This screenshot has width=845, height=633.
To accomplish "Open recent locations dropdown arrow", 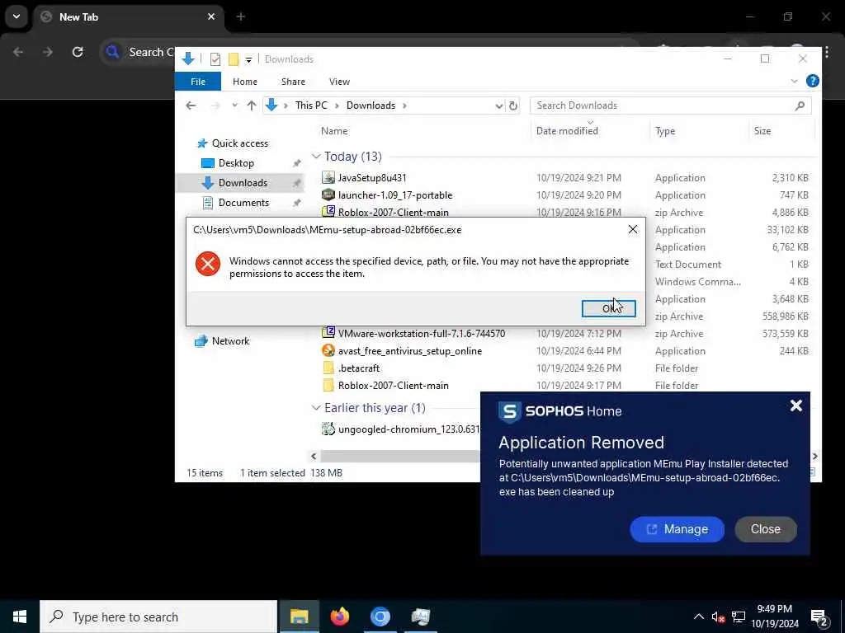I will [234, 105].
